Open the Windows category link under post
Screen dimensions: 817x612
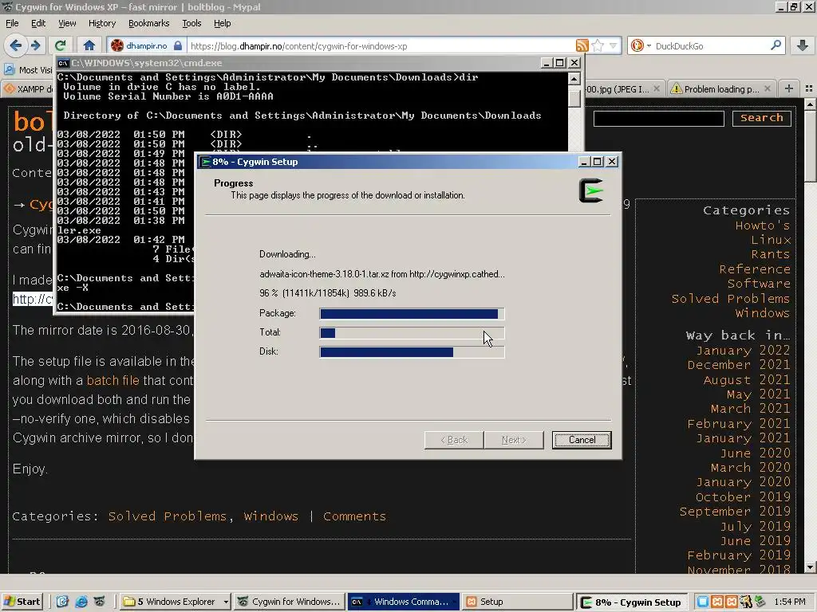click(271, 516)
